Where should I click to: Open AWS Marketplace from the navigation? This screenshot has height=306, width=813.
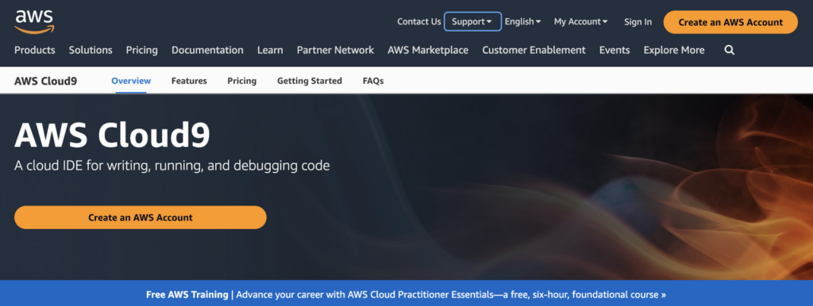click(x=428, y=50)
